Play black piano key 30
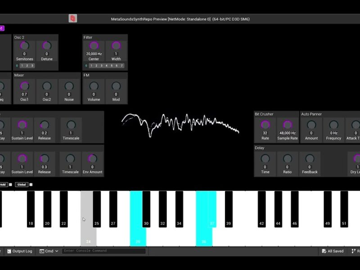The height and width of the screenshot is (270, 360). [x=146, y=209]
